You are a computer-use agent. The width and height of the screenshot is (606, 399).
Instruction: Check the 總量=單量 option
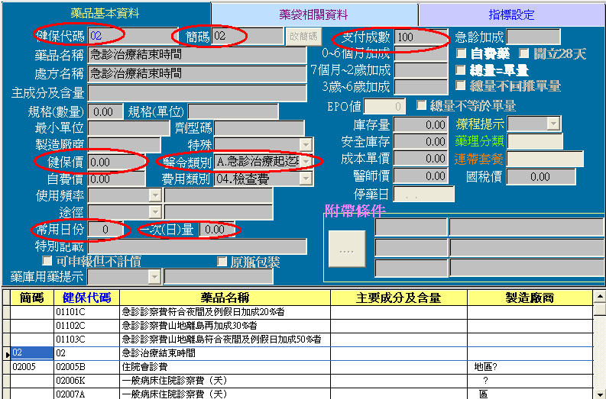click(462, 70)
